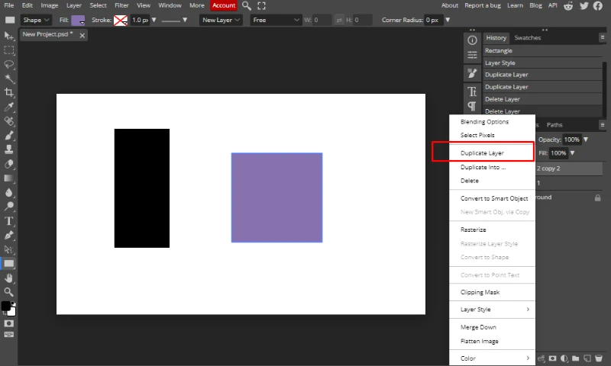Select the Move tool

(x=9, y=36)
